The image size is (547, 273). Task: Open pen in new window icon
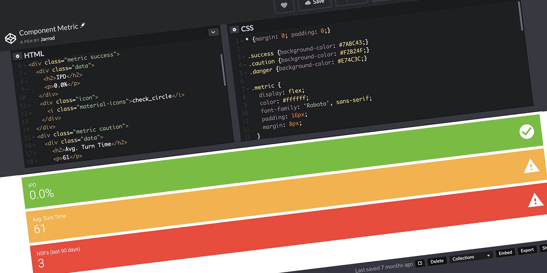pos(420,263)
